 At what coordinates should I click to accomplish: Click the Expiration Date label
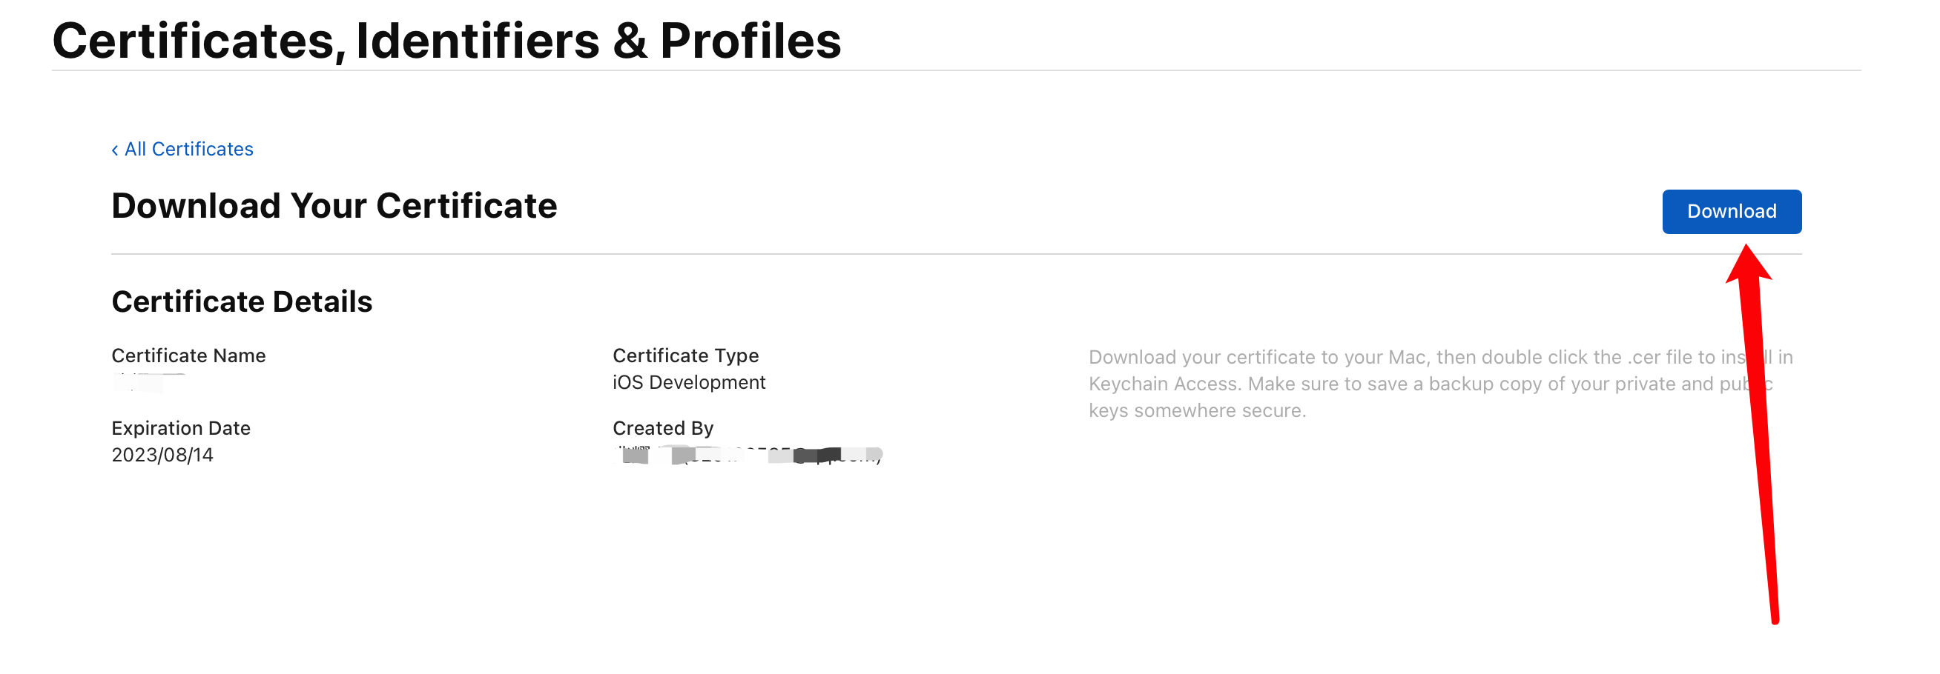181,428
